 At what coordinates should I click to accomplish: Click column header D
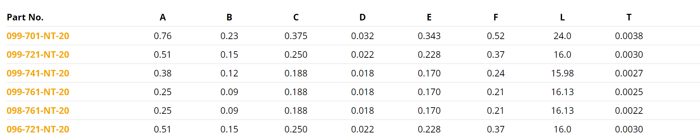363,17
